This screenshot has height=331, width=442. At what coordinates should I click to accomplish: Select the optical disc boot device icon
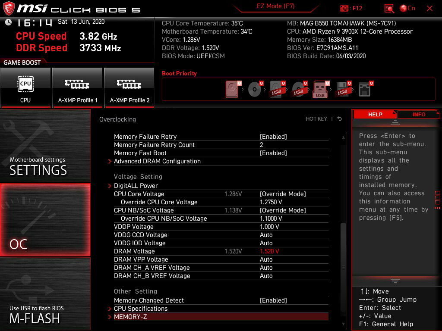(x=255, y=89)
